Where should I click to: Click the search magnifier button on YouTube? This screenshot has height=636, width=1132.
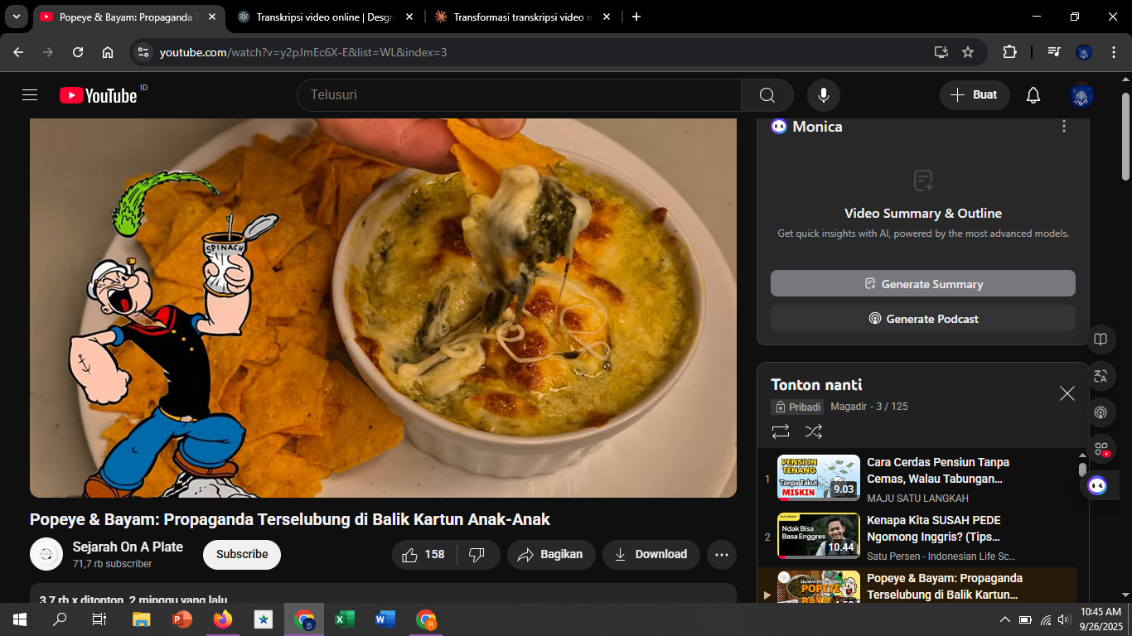pos(767,95)
